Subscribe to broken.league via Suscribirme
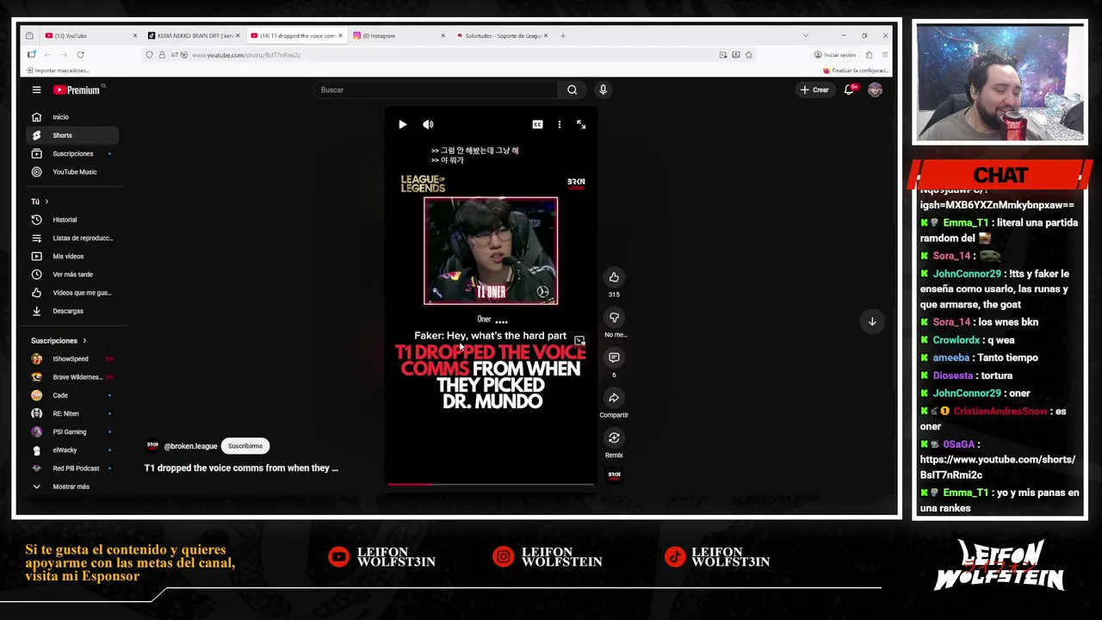The width and height of the screenshot is (1102, 620). pyautogui.click(x=245, y=446)
